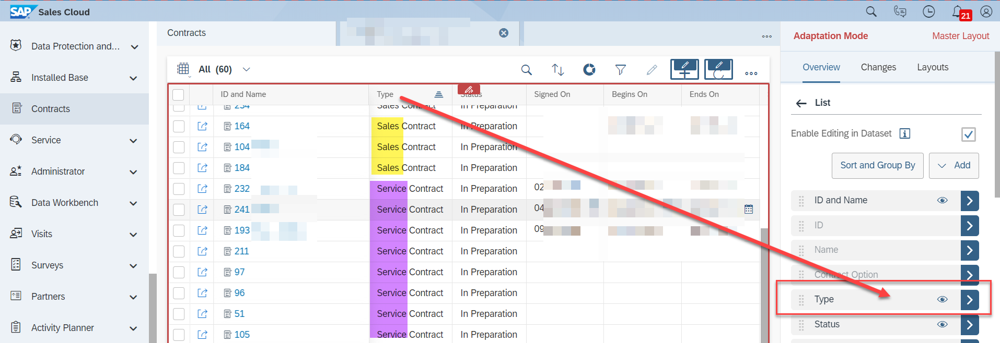Open more actions ellipsis in list toolbar

(x=751, y=73)
